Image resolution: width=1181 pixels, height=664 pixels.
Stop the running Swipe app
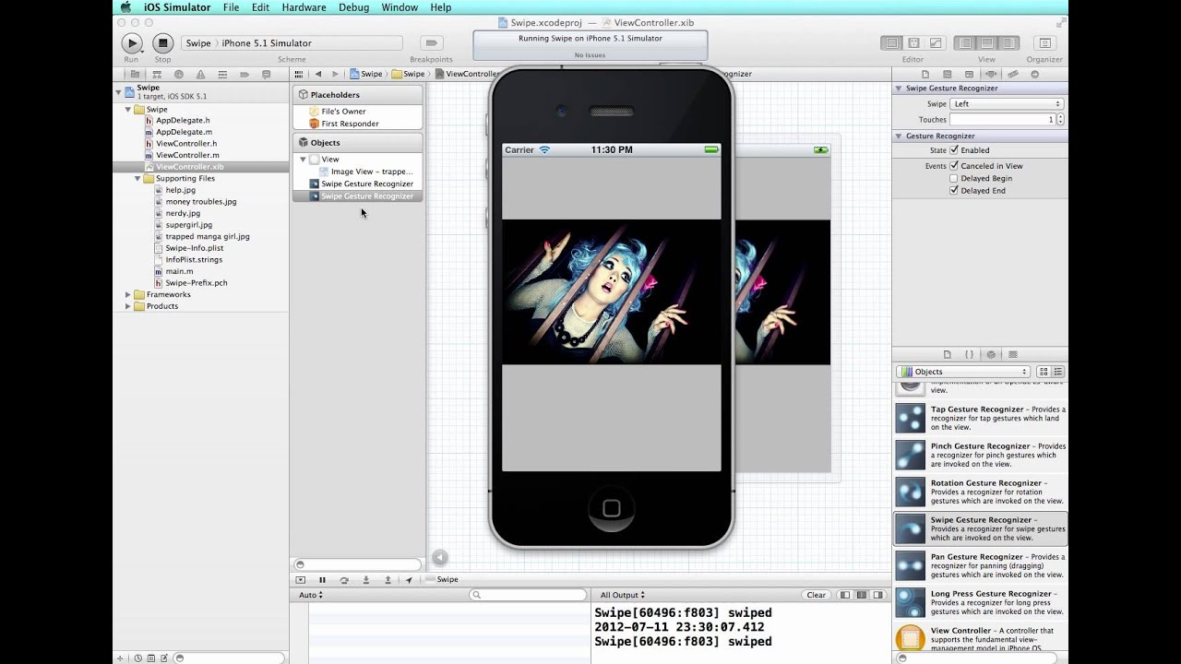tap(162, 43)
